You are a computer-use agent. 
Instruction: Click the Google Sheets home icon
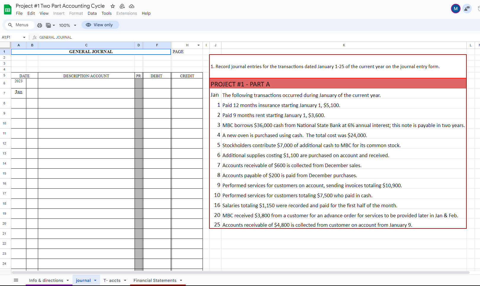[8, 9]
